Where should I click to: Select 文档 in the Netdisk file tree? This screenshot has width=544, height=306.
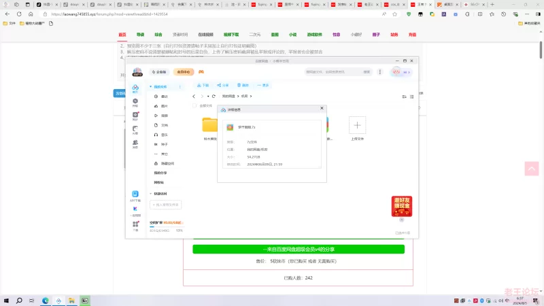[x=165, y=125]
